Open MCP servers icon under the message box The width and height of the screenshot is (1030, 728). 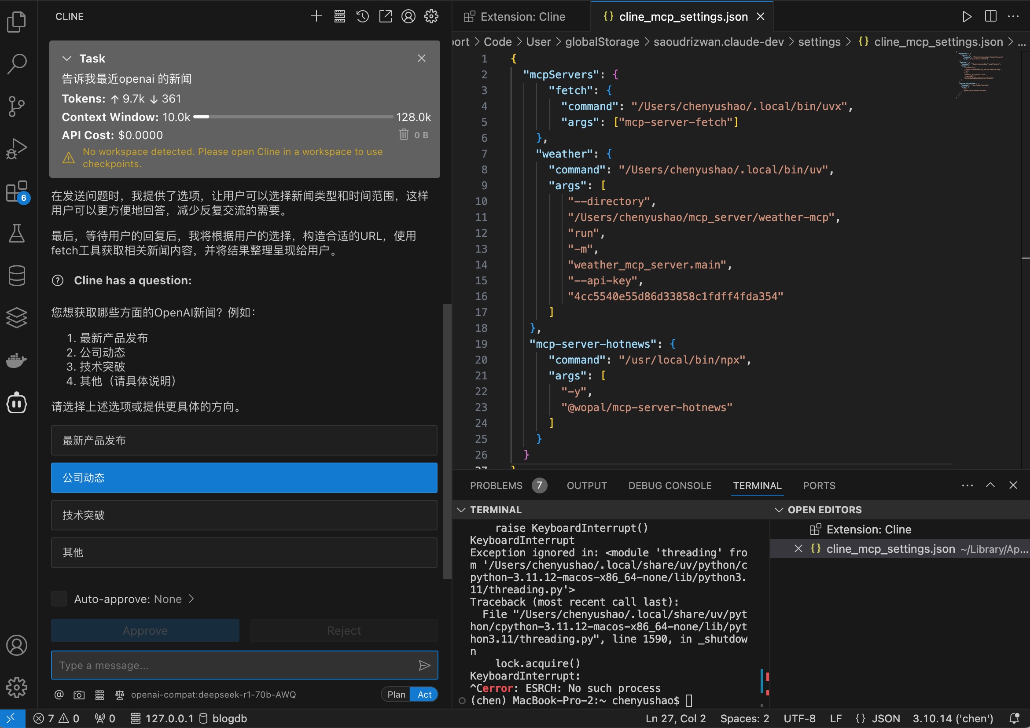[99, 695]
